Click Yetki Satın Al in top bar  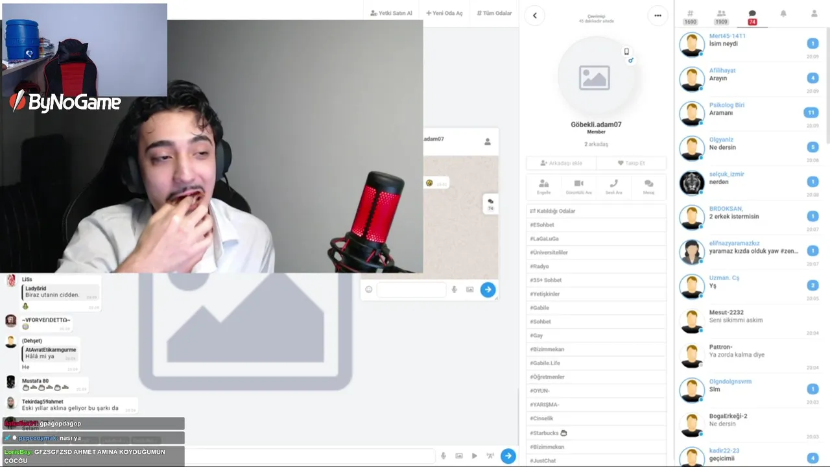pos(391,13)
